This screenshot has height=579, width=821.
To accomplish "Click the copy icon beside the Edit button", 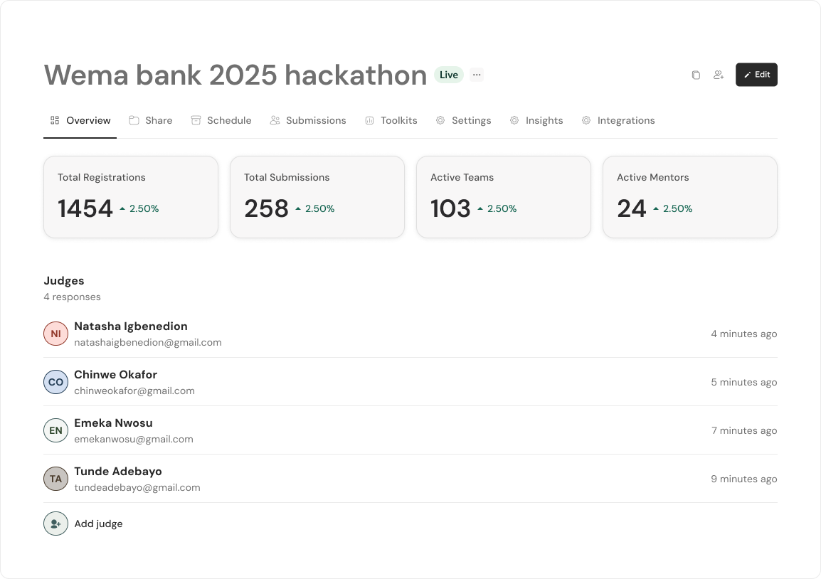I will click(x=696, y=75).
